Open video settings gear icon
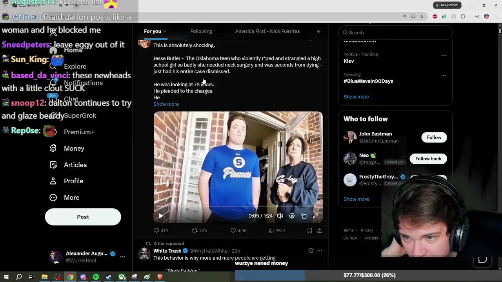 292,216
